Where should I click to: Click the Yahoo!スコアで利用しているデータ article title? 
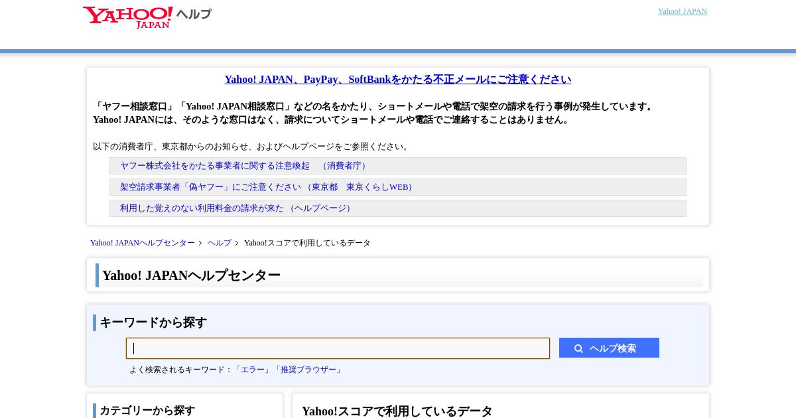pos(397,411)
